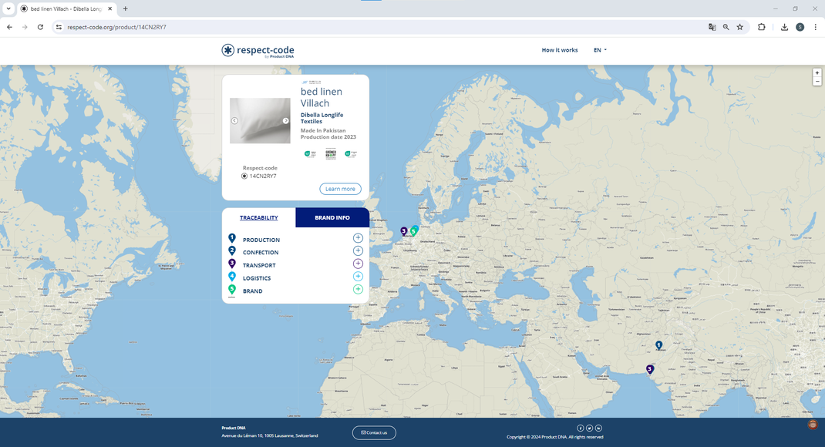Zoom in on the map
The width and height of the screenshot is (825, 447).
(x=817, y=73)
